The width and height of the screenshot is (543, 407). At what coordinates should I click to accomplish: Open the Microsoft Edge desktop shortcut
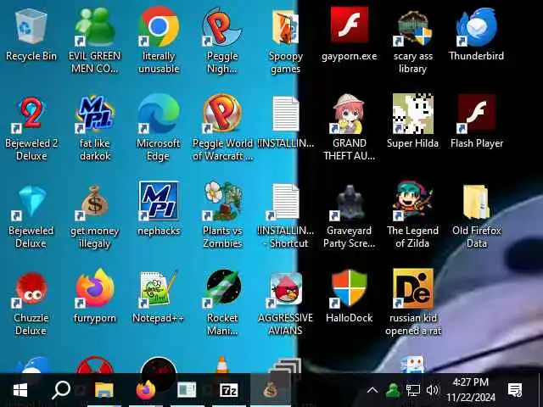[159, 114]
